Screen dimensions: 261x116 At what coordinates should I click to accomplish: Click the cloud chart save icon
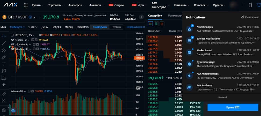pos(13,110)
